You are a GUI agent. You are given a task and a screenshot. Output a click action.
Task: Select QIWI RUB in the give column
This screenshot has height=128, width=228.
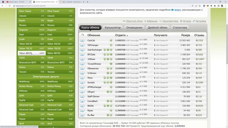pyautogui.click(x=32, y=96)
